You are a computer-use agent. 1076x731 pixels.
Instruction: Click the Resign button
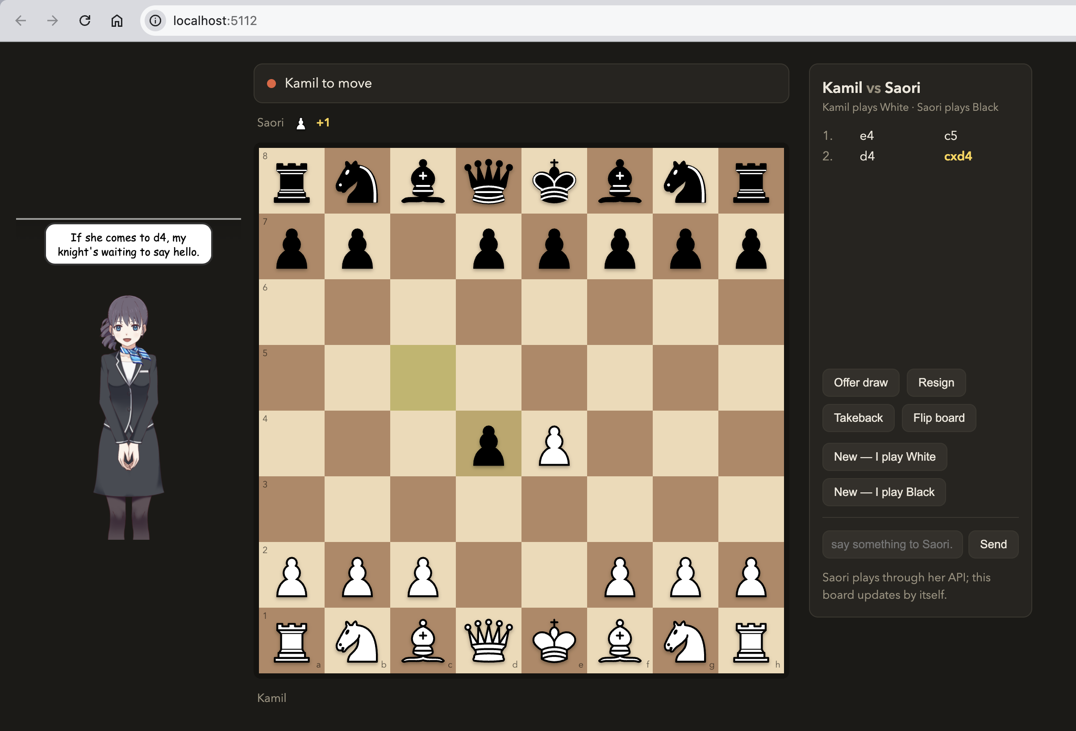click(x=936, y=382)
